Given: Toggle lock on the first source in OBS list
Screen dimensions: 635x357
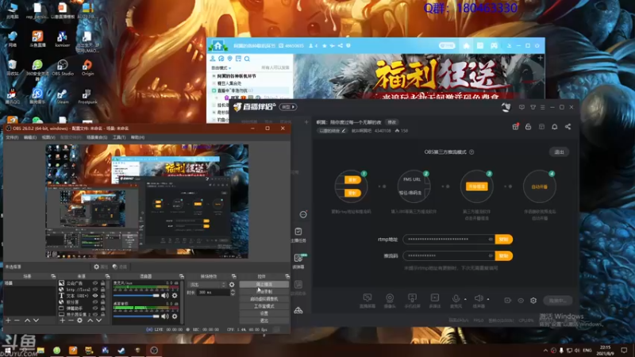Looking at the screenshot, I should (x=102, y=283).
